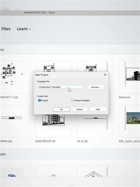Open the purple-arrow family thumbnail
Viewport: 140px width, 187px height.
click(53, 171)
